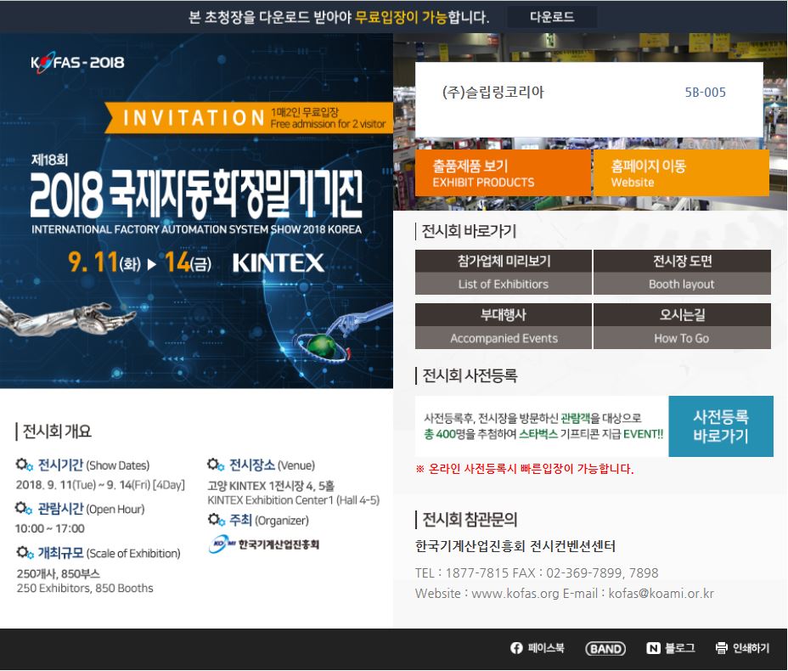Image resolution: width=788 pixels, height=671 pixels.
Task: Open 출품제품 보기 Exhibit Products
Action: click(503, 173)
